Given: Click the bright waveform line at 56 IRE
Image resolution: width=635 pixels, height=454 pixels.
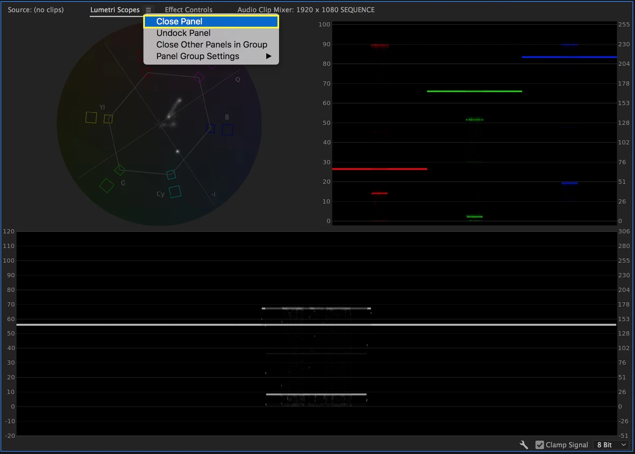Looking at the screenshot, I should pyautogui.click(x=316, y=325).
